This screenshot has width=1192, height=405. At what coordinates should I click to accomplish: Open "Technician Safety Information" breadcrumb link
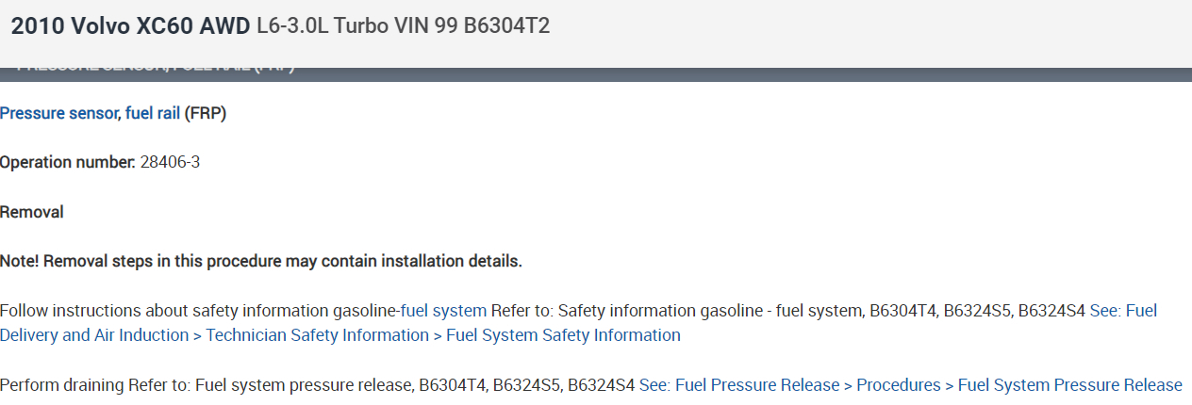click(x=317, y=335)
